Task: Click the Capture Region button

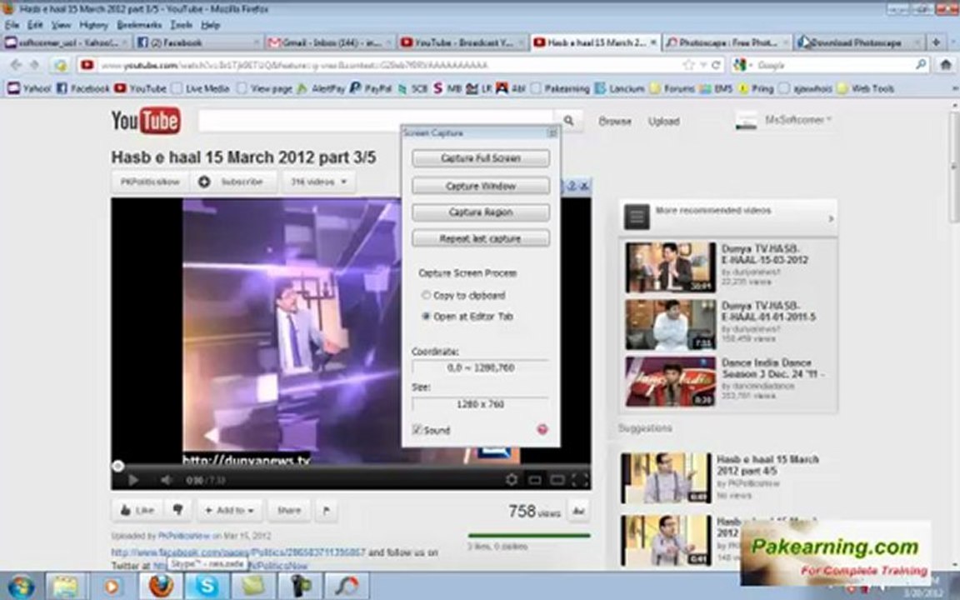Action: click(x=481, y=212)
